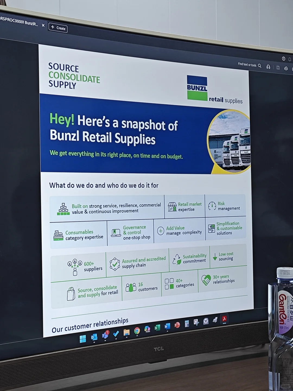This screenshot has width=293, height=391.
Task: Click the 'Risk management' gauge icon
Action: [212, 206]
